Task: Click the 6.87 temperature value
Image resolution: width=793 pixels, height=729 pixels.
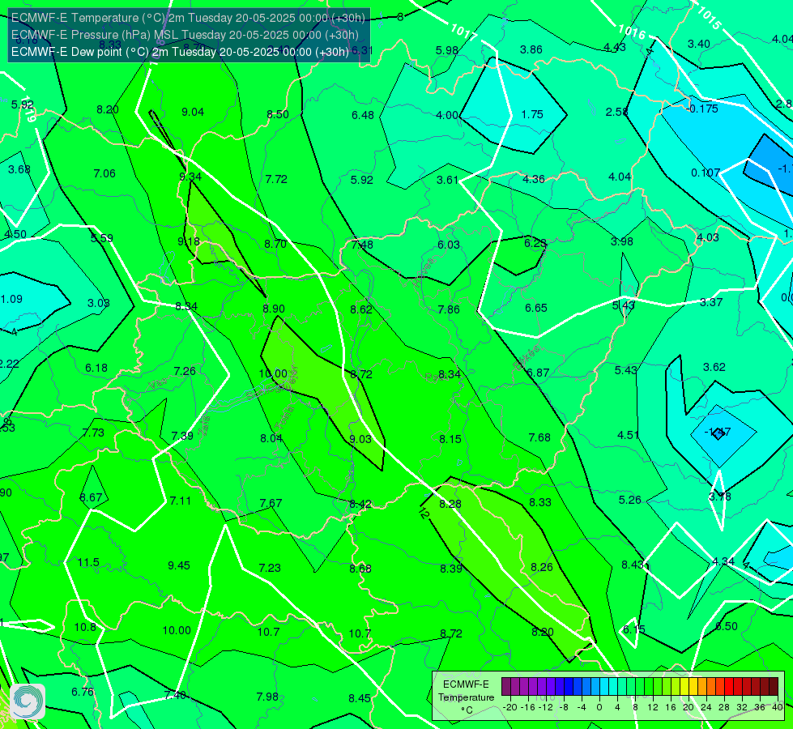Action: point(538,373)
